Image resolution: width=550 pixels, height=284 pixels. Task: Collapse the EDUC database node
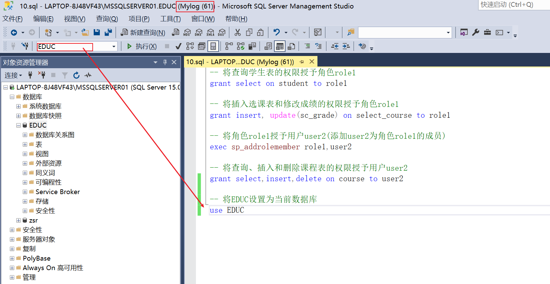point(18,125)
